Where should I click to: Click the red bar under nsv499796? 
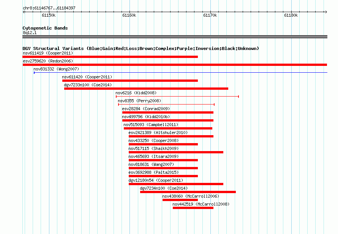pyautogui.click(x=168, y=120)
